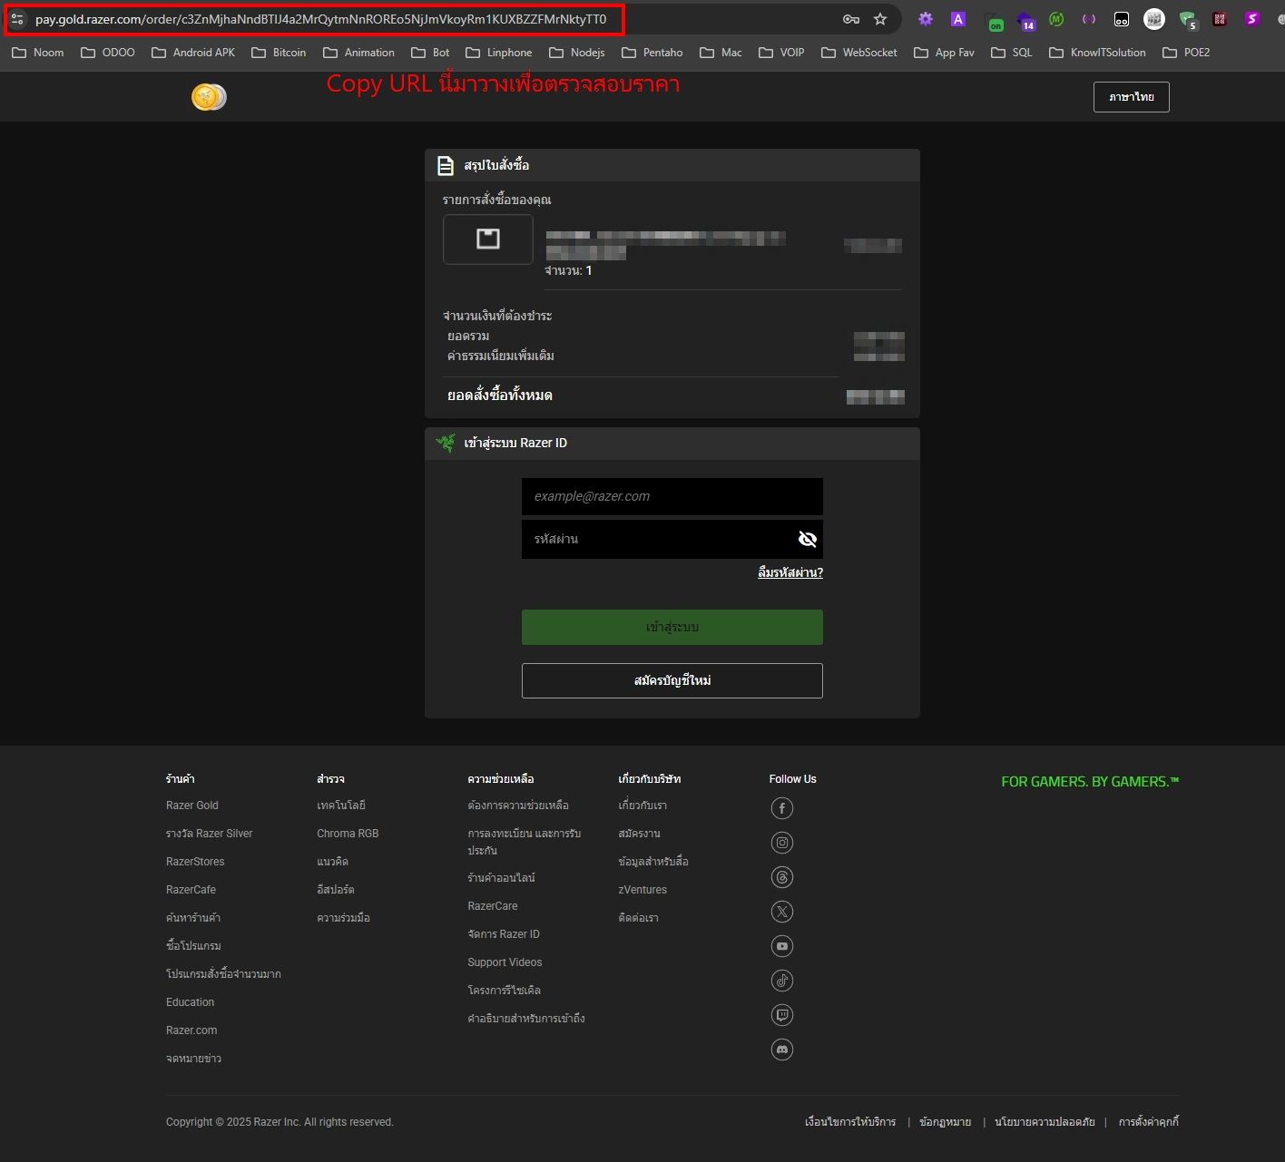
Task: Click the สมัครบัญชีใหม่ register button
Action: 672,681
